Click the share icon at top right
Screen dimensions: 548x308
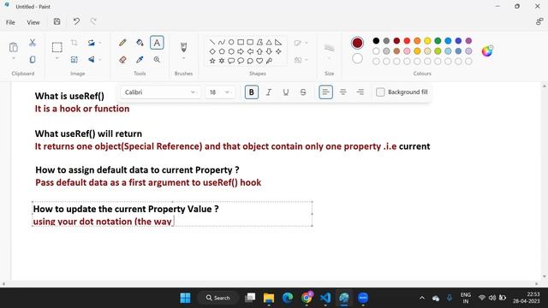tap(539, 21)
